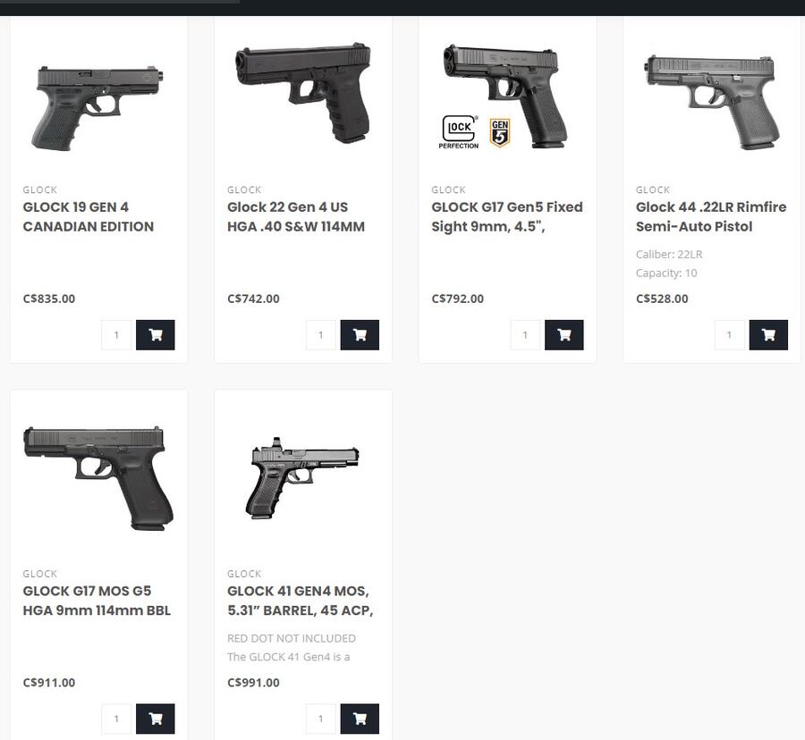This screenshot has width=805, height=740.
Task: Click GLOCK brand label above G17 MOS G5
Action: coord(40,574)
